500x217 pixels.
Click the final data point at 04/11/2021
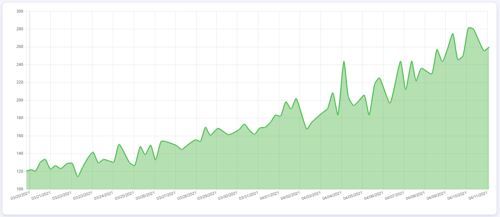coord(489,47)
